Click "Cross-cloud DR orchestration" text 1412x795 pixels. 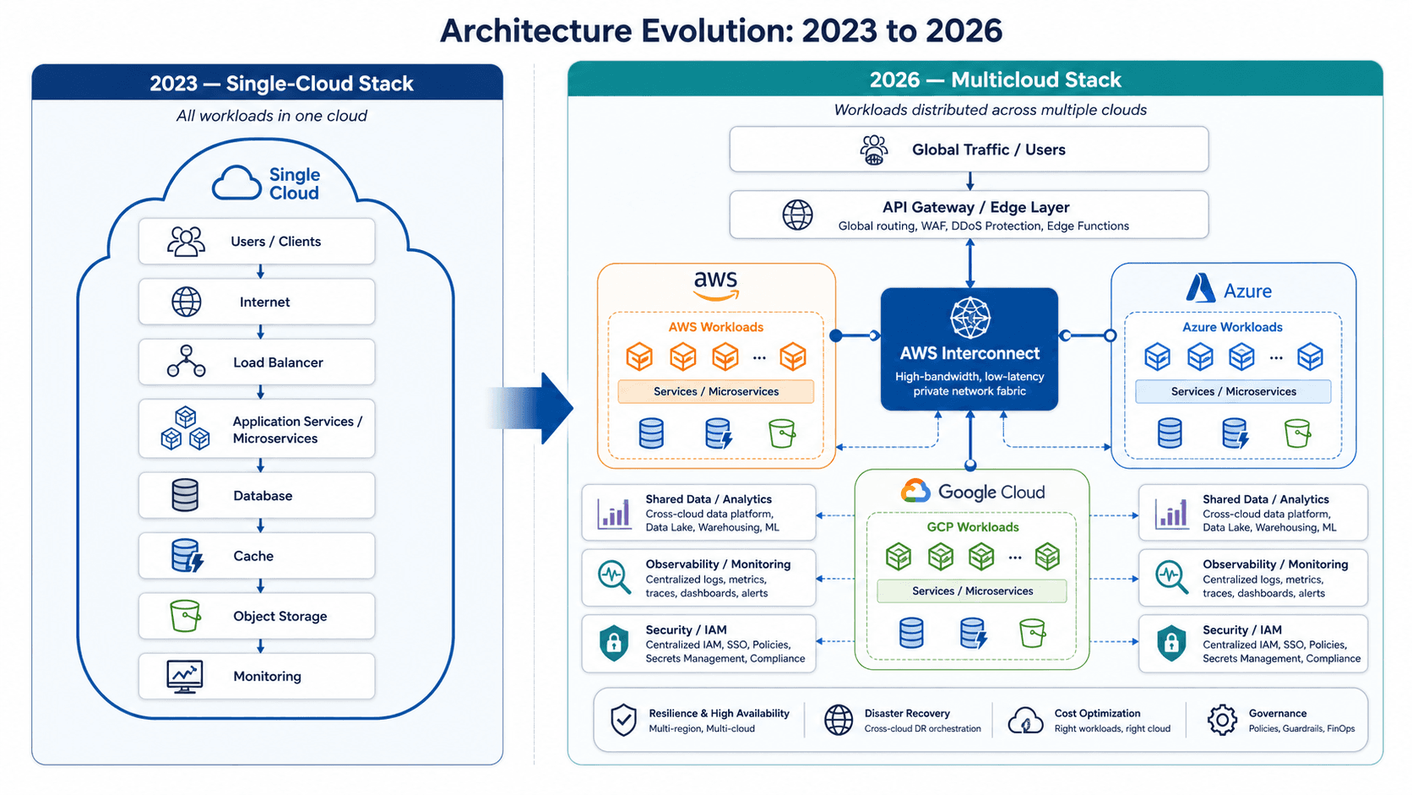coord(923,728)
